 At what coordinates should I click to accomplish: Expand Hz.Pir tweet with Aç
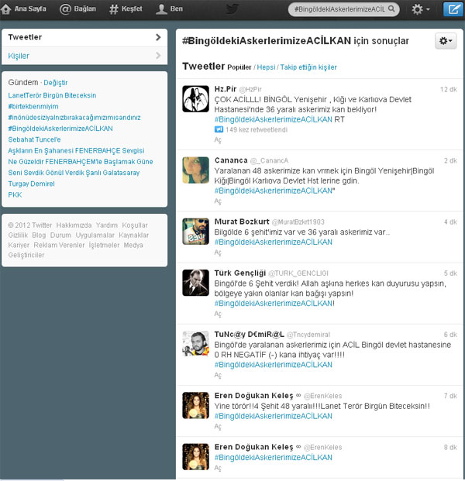coord(218,140)
